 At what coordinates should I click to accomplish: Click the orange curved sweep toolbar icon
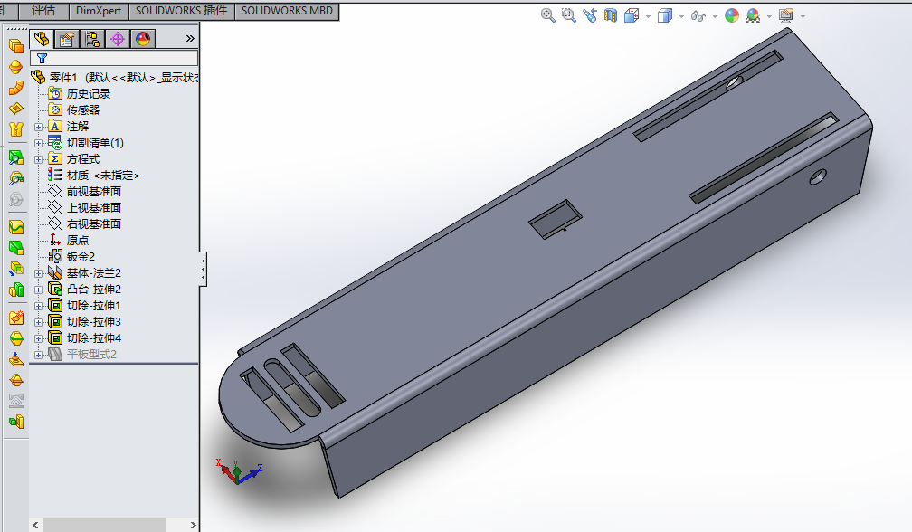[x=15, y=88]
